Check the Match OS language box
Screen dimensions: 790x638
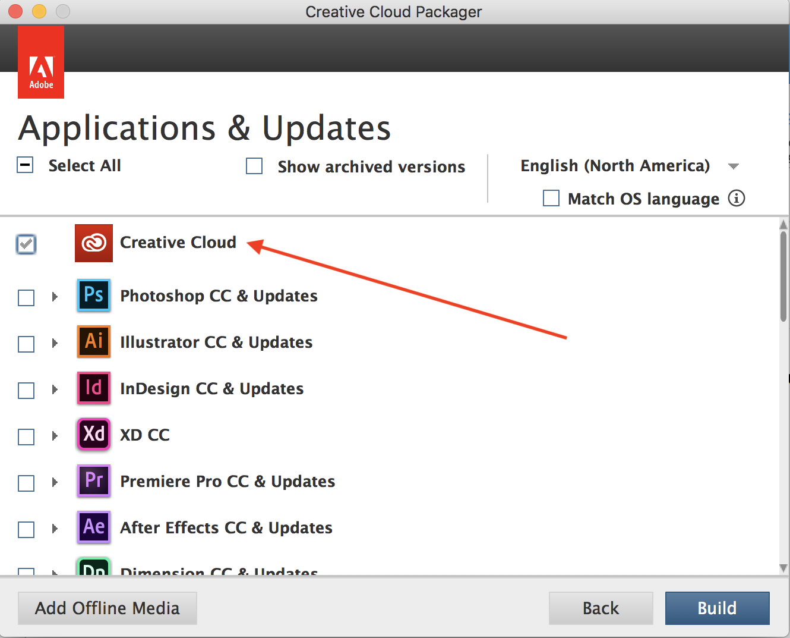(x=551, y=198)
